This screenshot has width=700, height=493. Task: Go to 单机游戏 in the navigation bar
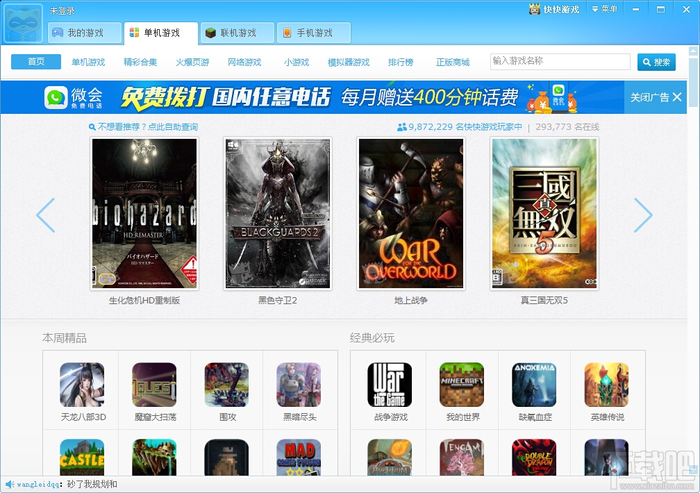coord(88,62)
